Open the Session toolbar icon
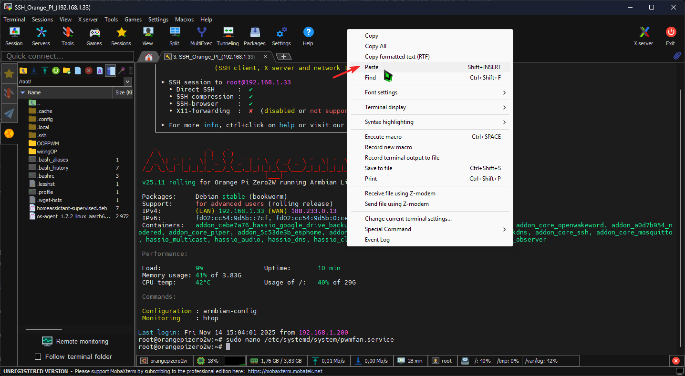Viewport: 685px width, 376px height. click(x=14, y=36)
